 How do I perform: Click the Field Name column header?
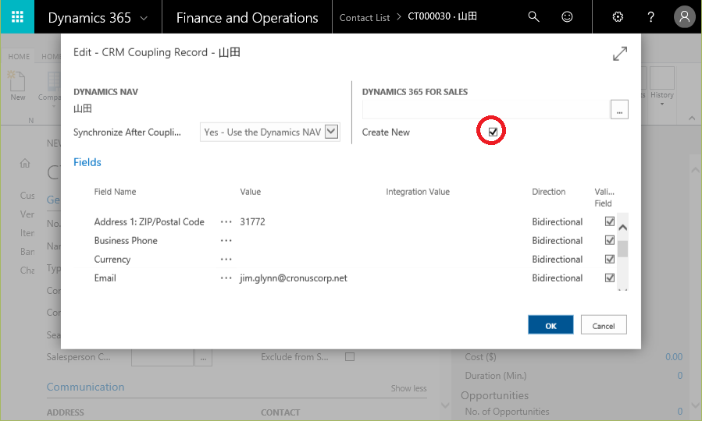pyautogui.click(x=115, y=192)
